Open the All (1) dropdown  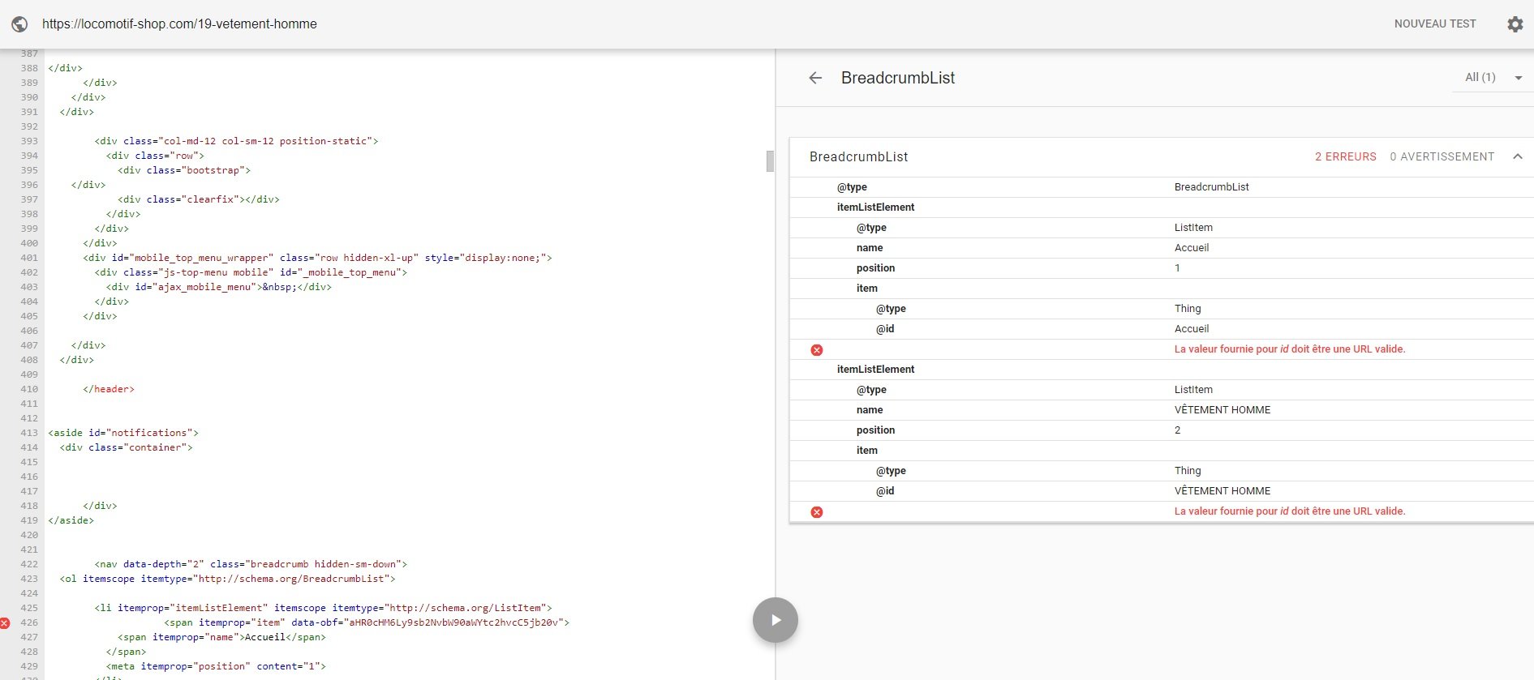1493,78
